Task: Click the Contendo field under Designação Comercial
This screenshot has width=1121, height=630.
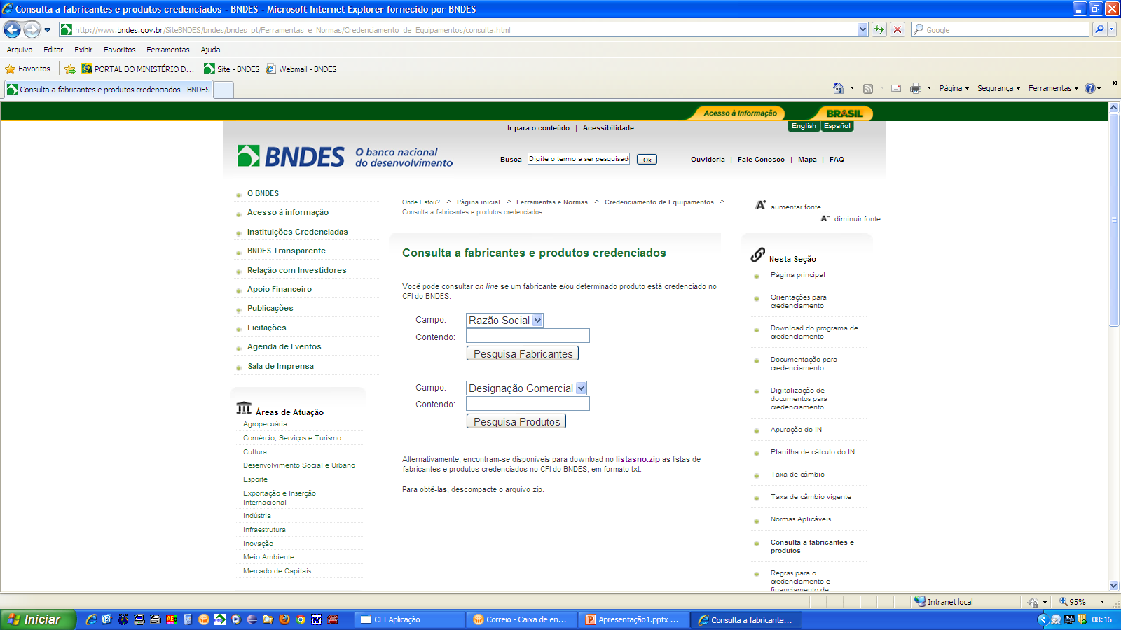Action: (x=528, y=403)
